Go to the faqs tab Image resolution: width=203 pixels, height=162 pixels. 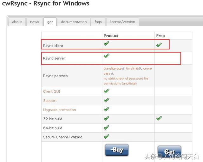pos(98,22)
